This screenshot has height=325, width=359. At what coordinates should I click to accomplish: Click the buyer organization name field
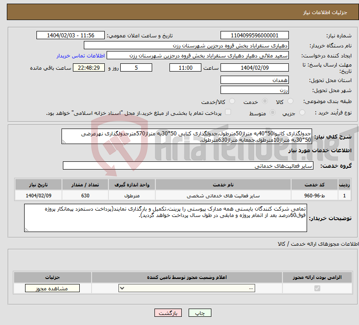click(x=186, y=45)
